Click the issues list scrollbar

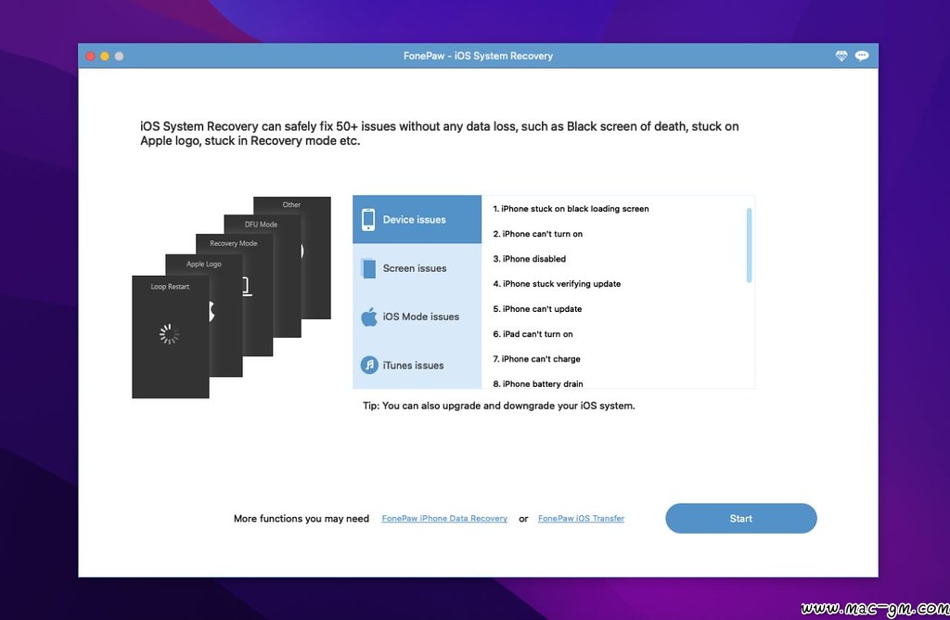pyautogui.click(x=749, y=245)
